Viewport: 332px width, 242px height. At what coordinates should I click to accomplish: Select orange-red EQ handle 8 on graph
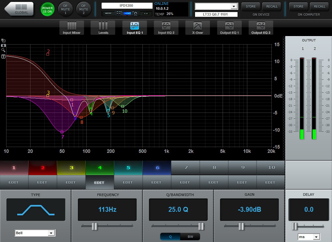click(81, 118)
